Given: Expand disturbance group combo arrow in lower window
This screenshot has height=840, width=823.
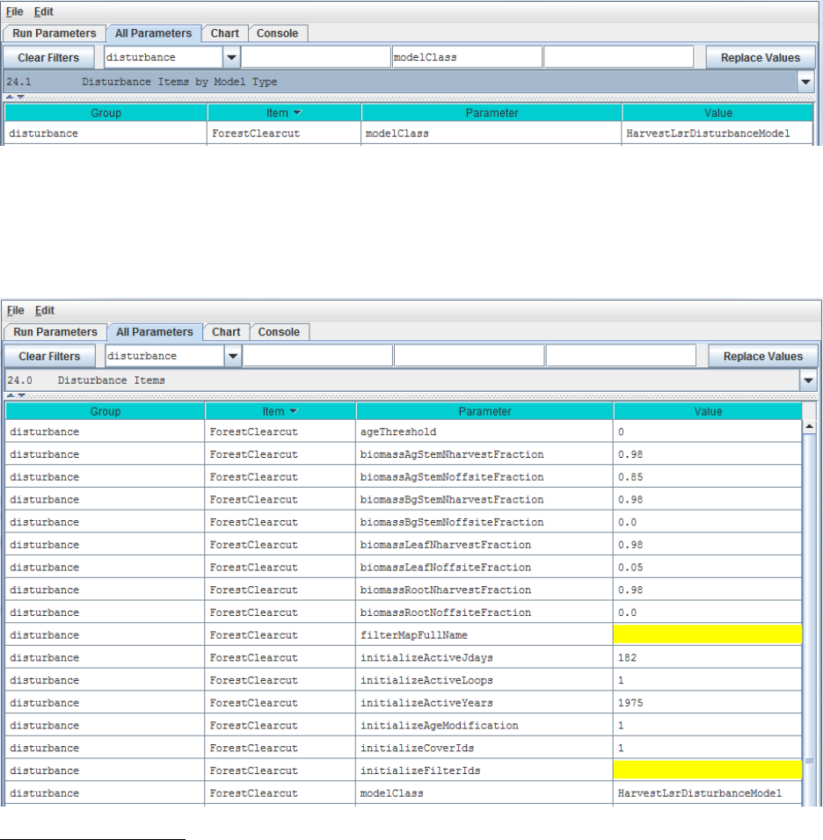Looking at the screenshot, I should 232,356.
